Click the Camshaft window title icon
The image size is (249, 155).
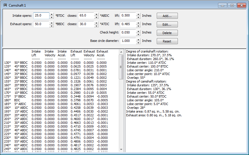coord(5,5)
